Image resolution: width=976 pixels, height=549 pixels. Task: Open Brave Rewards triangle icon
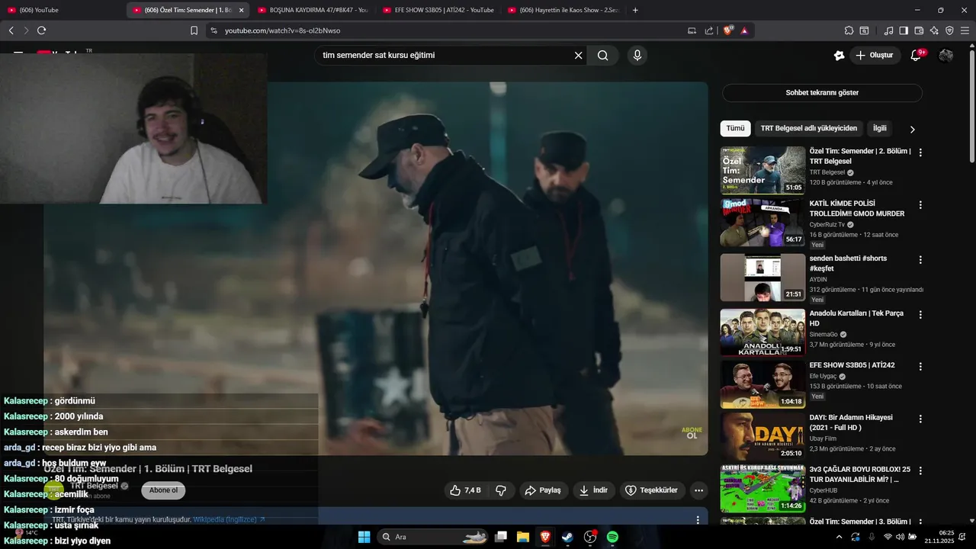744,30
